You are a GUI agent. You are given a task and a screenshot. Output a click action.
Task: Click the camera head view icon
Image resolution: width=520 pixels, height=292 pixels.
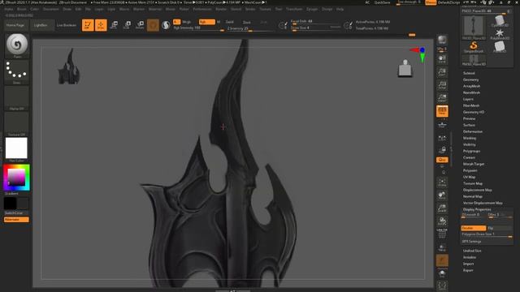pos(405,68)
